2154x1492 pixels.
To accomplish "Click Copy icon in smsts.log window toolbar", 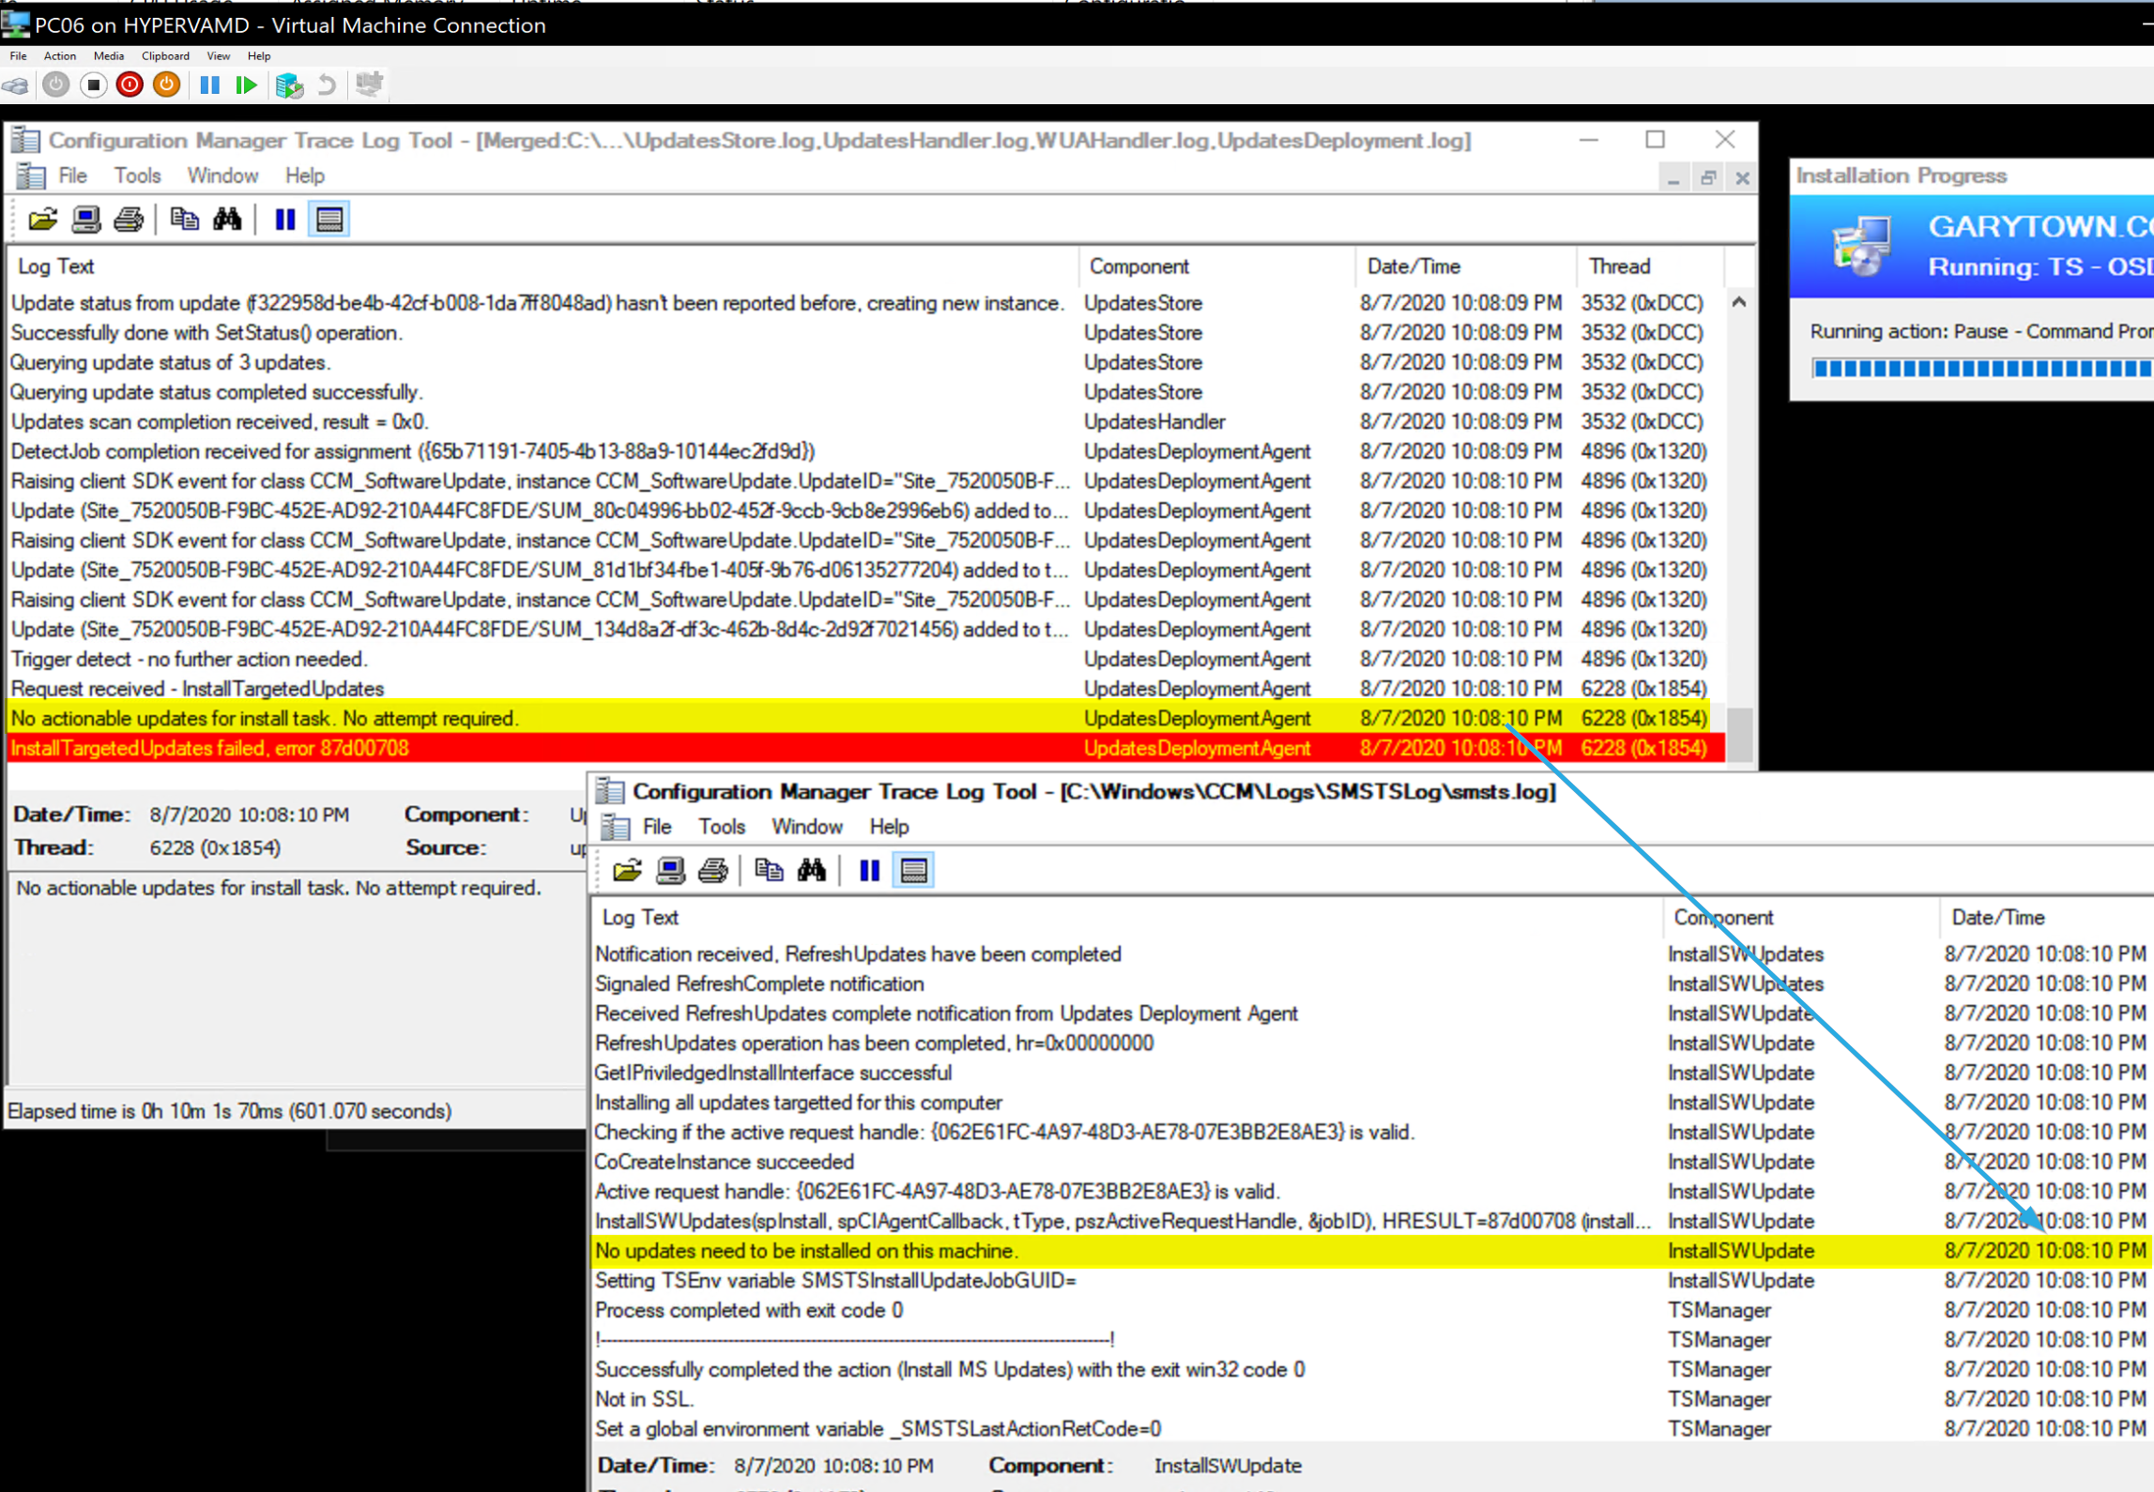I will 769,871.
